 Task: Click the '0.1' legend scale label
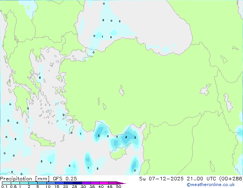click(4, 186)
